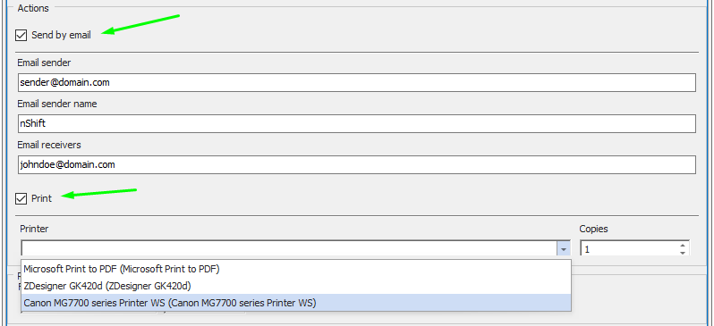Click sender@domain.com text in sender field
This screenshot has width=714, height=326.
click(x=64, y=83)
